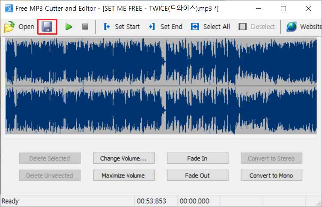
Task: Click the Delete Unselected button
Action: (50, 175)
